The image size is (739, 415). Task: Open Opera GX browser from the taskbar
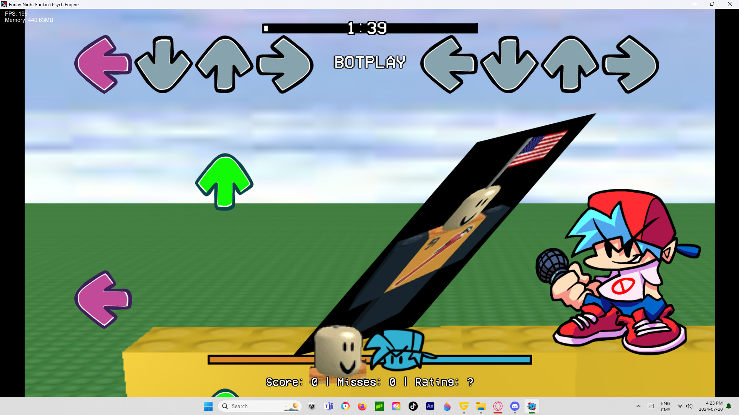coord(498,406)
